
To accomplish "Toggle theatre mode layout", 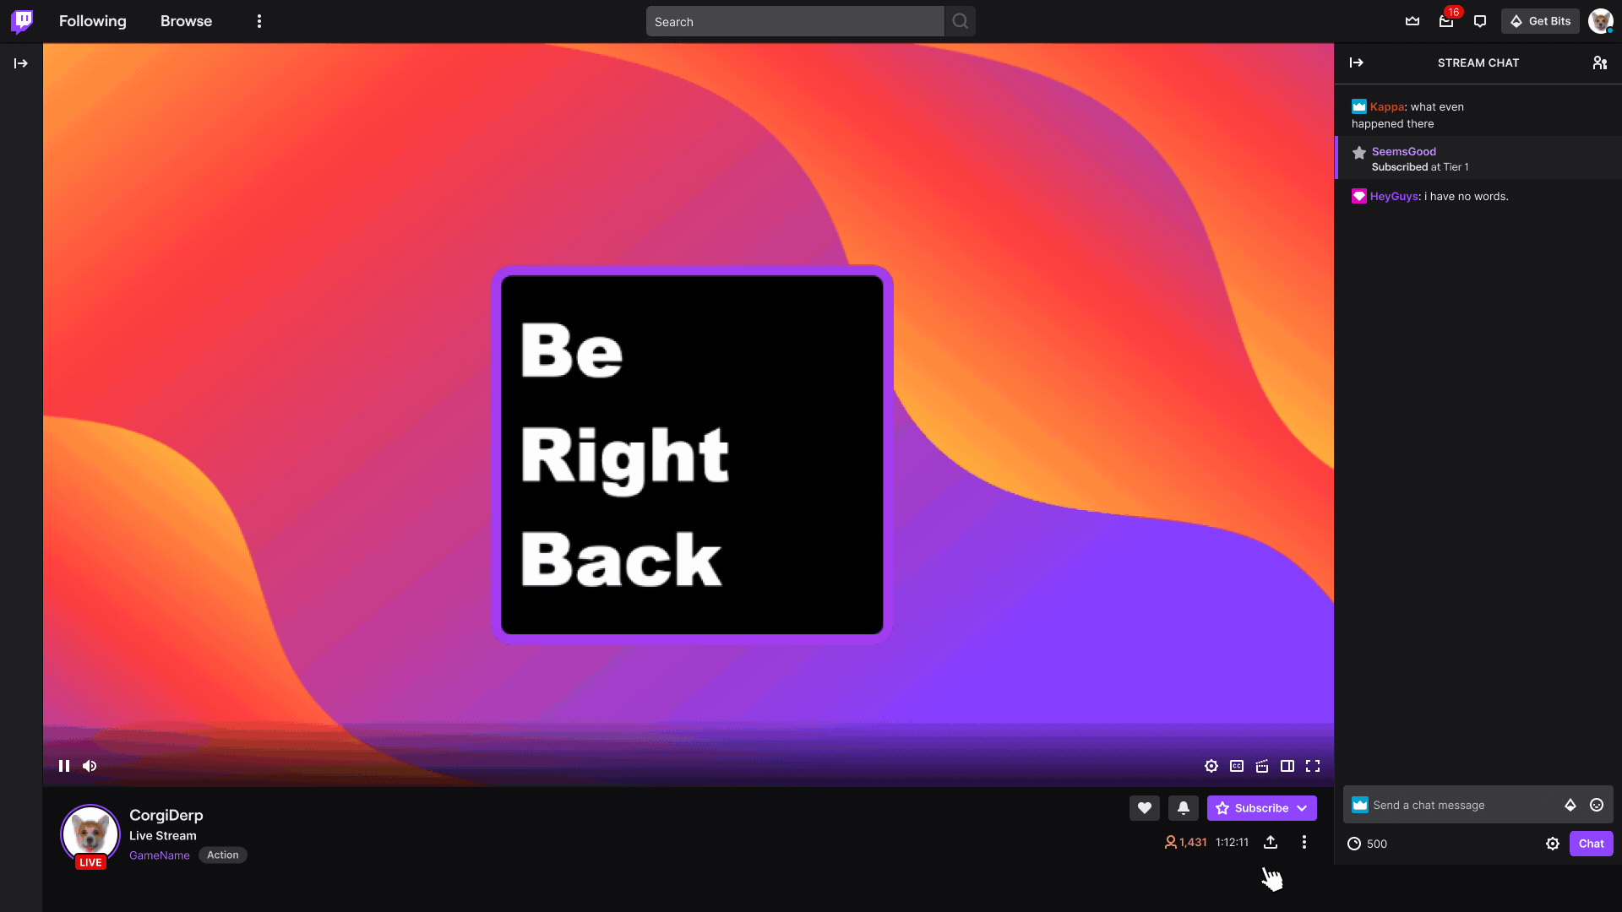I will coord(1287,766).
